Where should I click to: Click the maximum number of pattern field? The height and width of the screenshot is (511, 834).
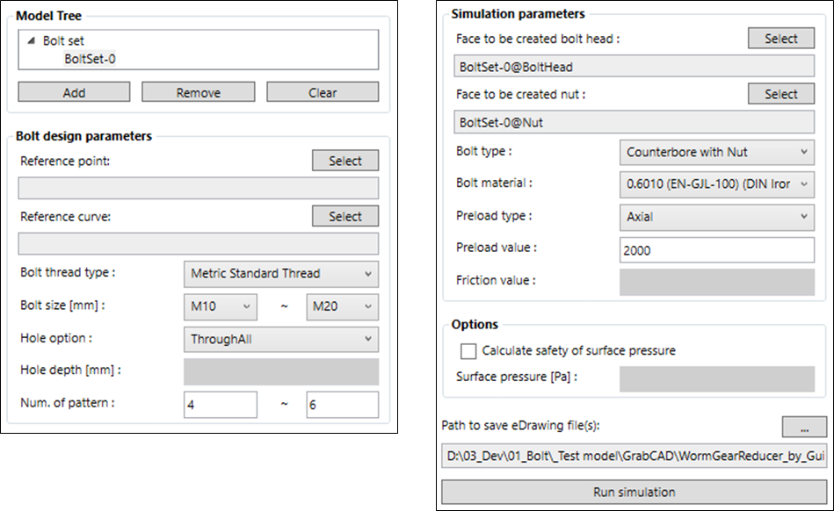click(343, 405)
